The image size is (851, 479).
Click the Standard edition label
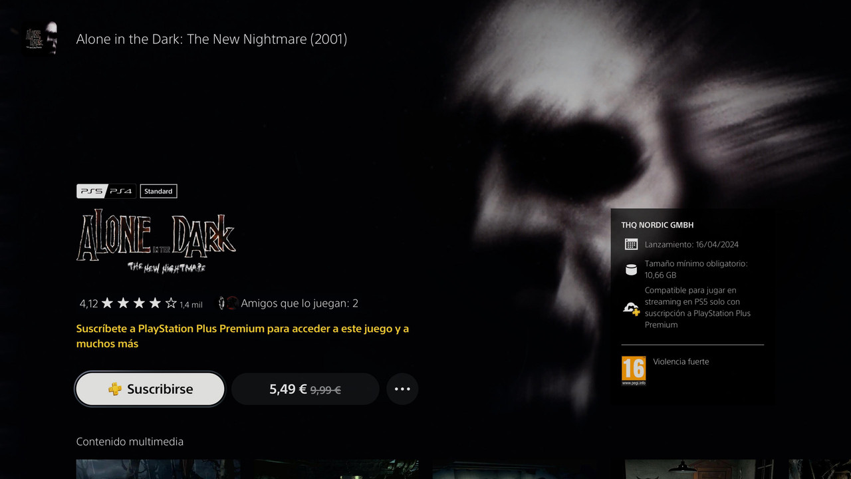coord(158,192)
